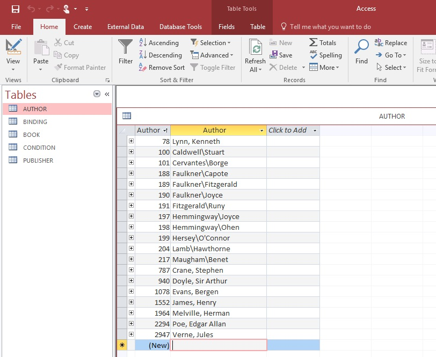Expand the Lynn, Kenneth record row
436x357 pixels.
point(131,141)
